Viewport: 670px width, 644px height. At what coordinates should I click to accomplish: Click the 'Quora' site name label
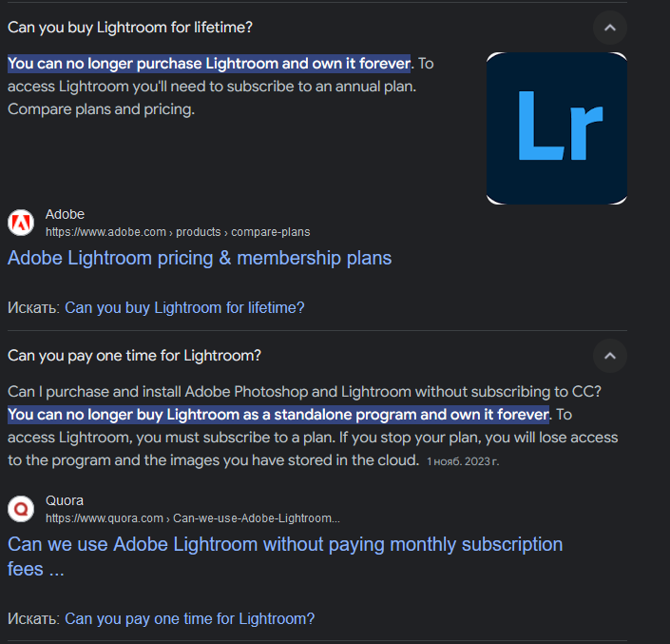[x=65, y=500]
